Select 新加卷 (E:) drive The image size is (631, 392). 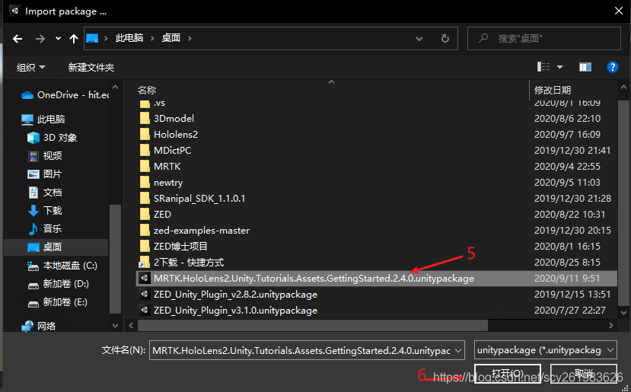pyautogui.click(x=57, y=302)
